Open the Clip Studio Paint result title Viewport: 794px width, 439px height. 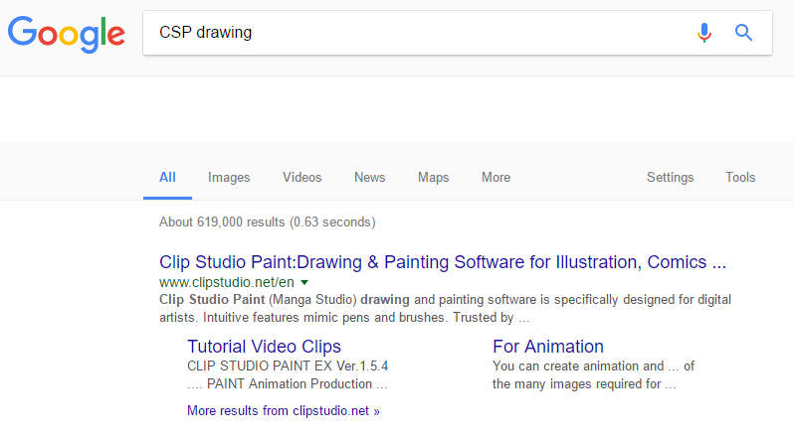tap(443, 263)
